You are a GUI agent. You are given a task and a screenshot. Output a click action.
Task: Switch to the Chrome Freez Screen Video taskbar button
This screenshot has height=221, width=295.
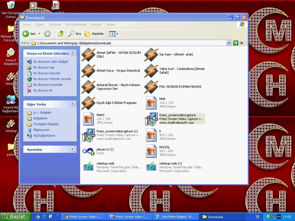point(84,217)
